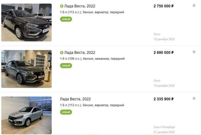Image resolution: width=201 pixels, height=135 pixels.
Task: Star the 2 690 000 ₽ Lada Vesta listing
Action: pyautogui.click(x=194, y=52)
